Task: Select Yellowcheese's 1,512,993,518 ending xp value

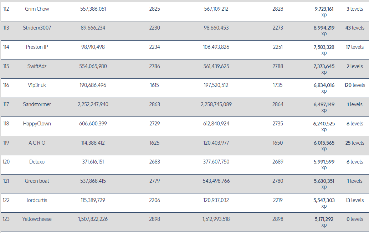Action: click(x=216, y=219)
